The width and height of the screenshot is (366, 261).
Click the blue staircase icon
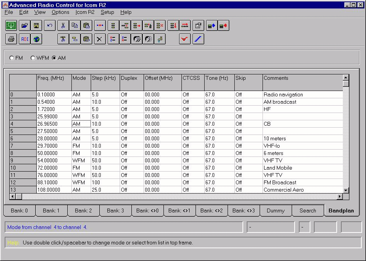click(198, 39)
